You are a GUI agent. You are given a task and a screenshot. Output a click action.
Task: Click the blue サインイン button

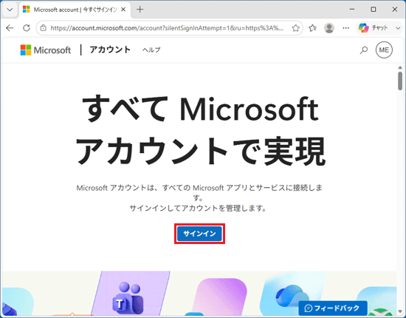199,234
